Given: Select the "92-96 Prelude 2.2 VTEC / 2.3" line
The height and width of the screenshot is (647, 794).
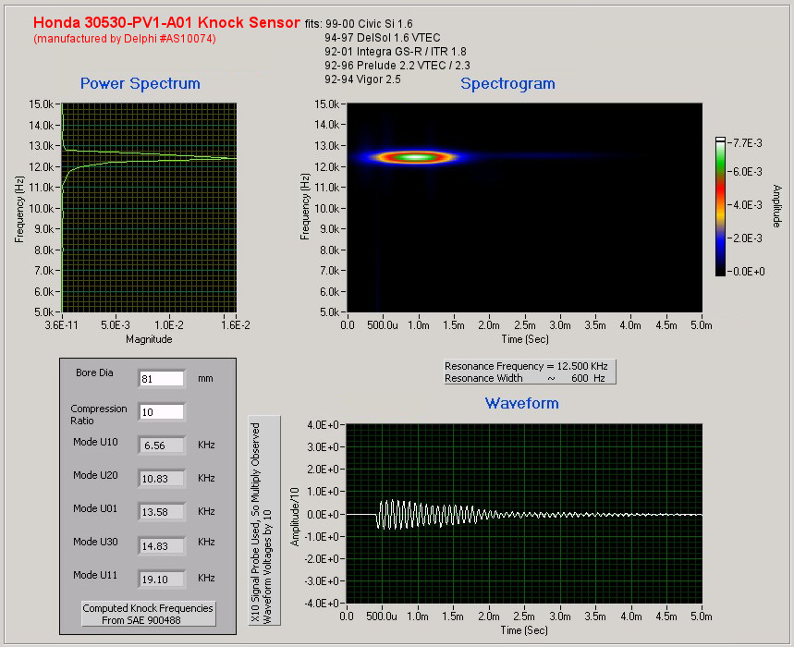Looking at the screenshot, I should (x=397, y=66).
